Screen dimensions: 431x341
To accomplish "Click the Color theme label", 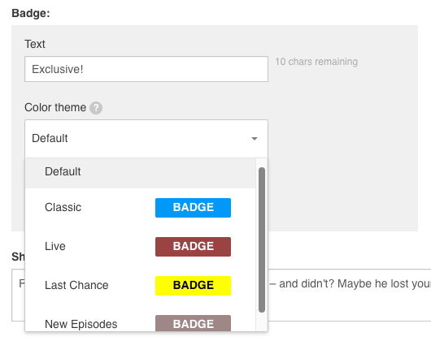I will click(55, 107).
